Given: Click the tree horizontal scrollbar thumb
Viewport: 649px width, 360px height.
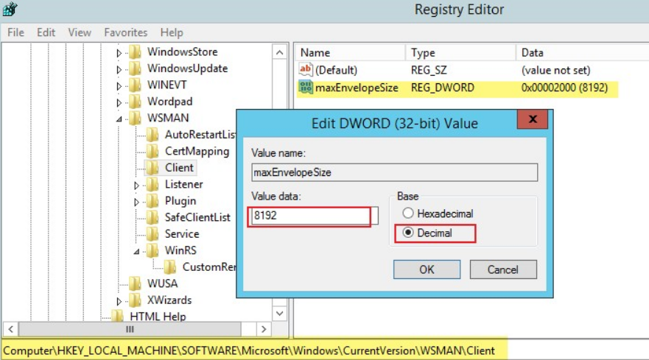Looking at the screenshot, I should click(130, 329).
